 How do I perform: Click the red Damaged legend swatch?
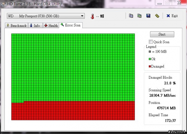pyautogui.click(x=150, y=66)
